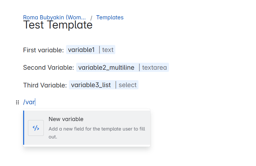Click the 'Third Variable:' label text
Viewport: 256px width, 166px height.
click(x=45, y=85)
